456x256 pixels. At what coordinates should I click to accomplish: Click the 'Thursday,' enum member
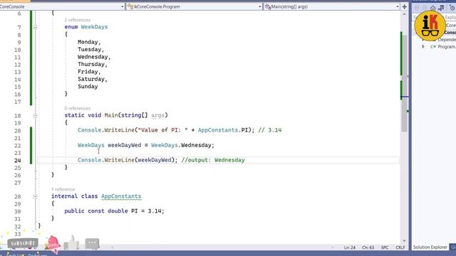(x=93, y=64)
